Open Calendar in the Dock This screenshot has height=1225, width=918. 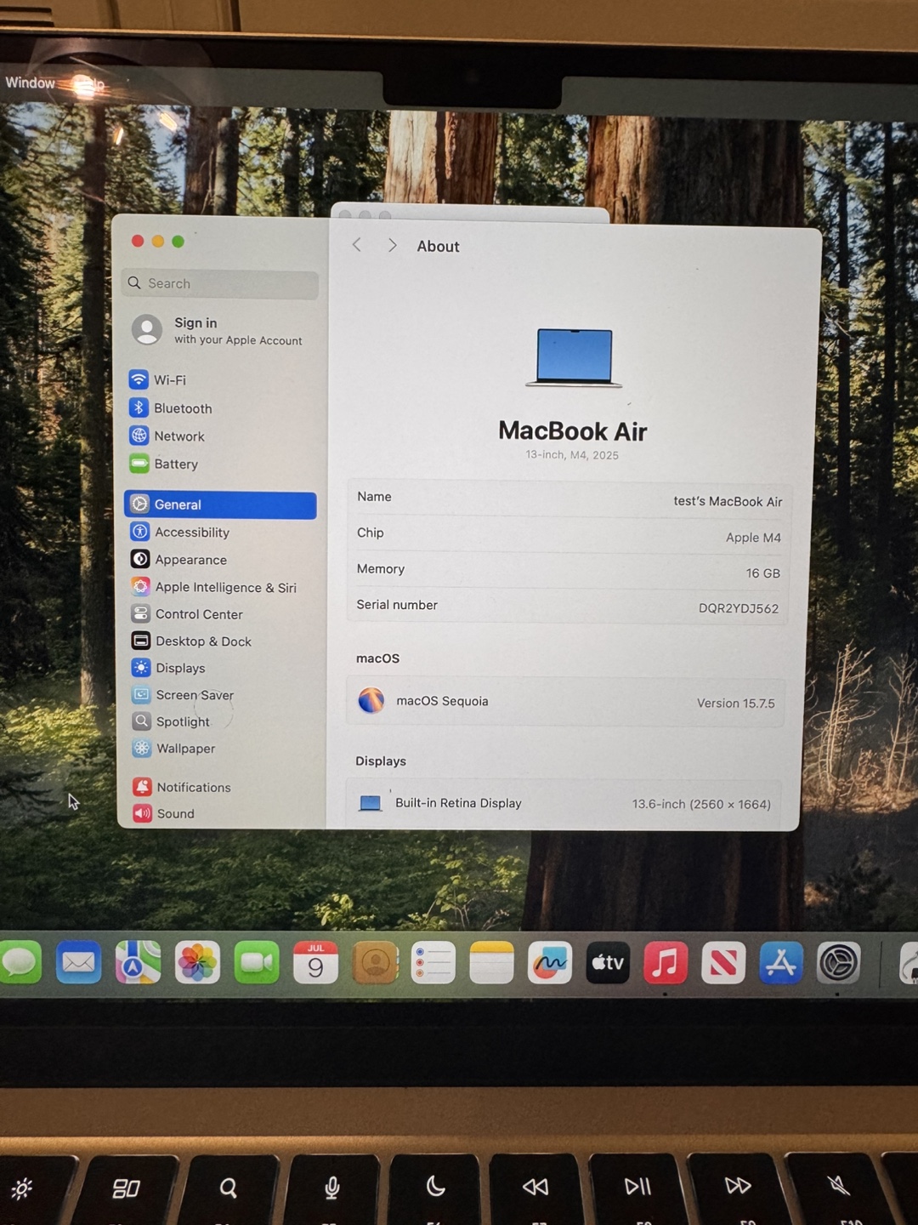pos(315,963)
